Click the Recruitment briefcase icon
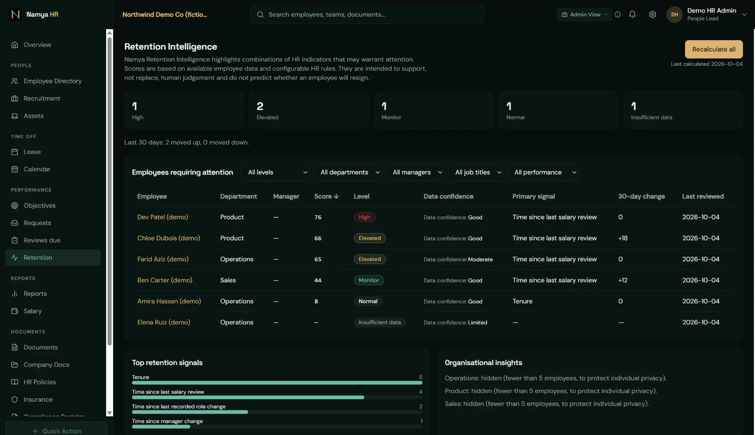Screen dimensions: 755x435 tap(15, 99)
